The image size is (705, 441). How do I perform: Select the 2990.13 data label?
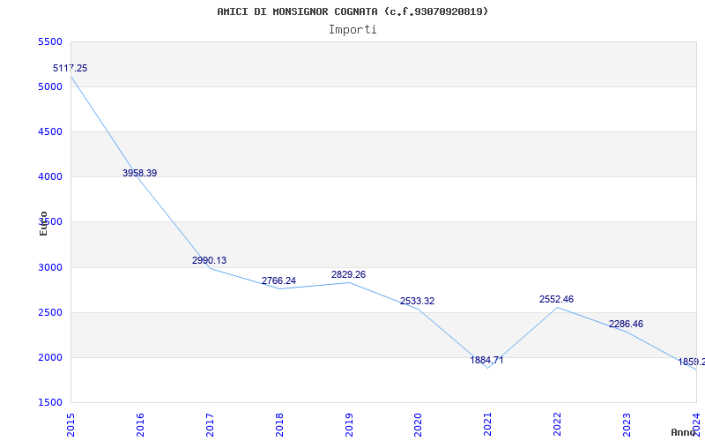click(x=210, y=260)
